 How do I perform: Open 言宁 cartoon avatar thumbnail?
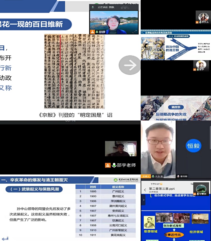[x=201, y=65]
